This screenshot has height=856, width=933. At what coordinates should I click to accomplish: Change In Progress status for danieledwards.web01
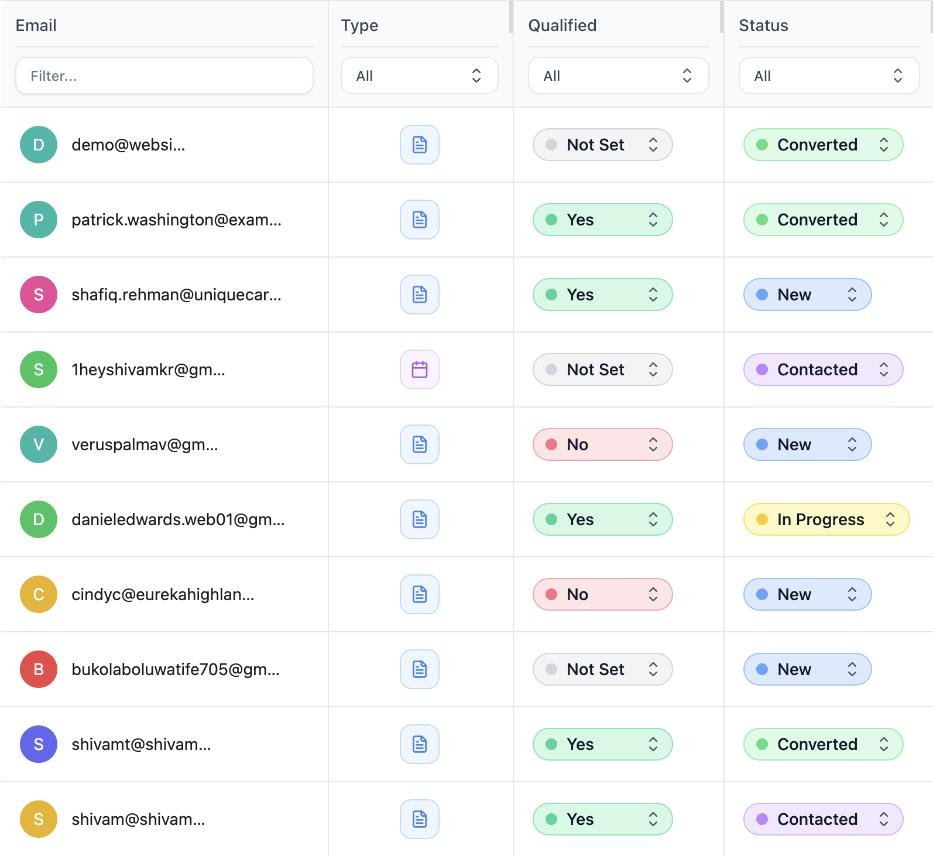coord(826,519)
